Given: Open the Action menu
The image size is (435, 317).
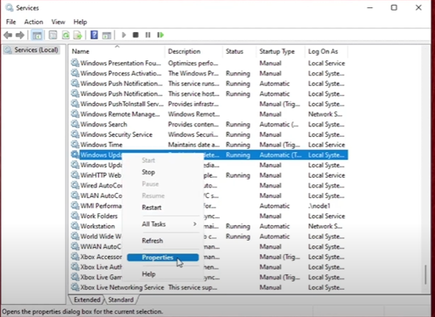Looking at the screenshot, I should click(x=34, y=22).
